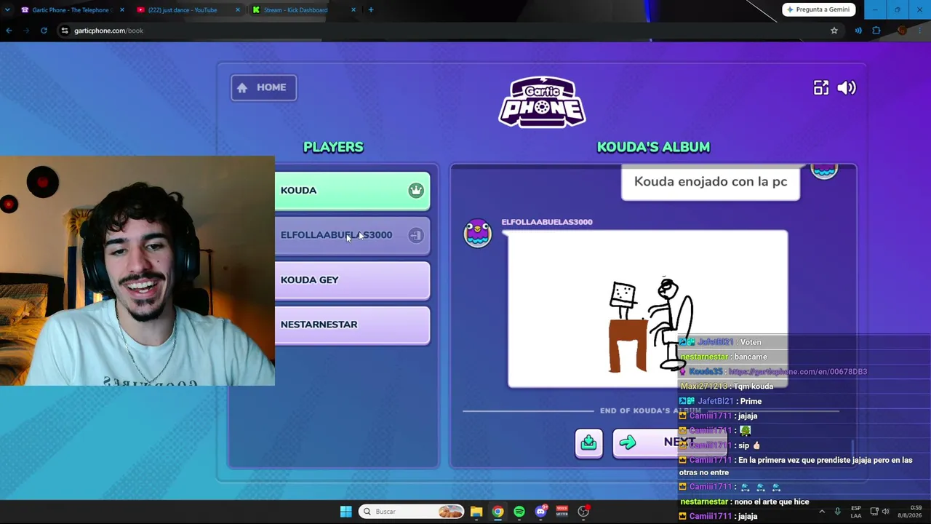Open the Windows Start menu

click(346, 512)
